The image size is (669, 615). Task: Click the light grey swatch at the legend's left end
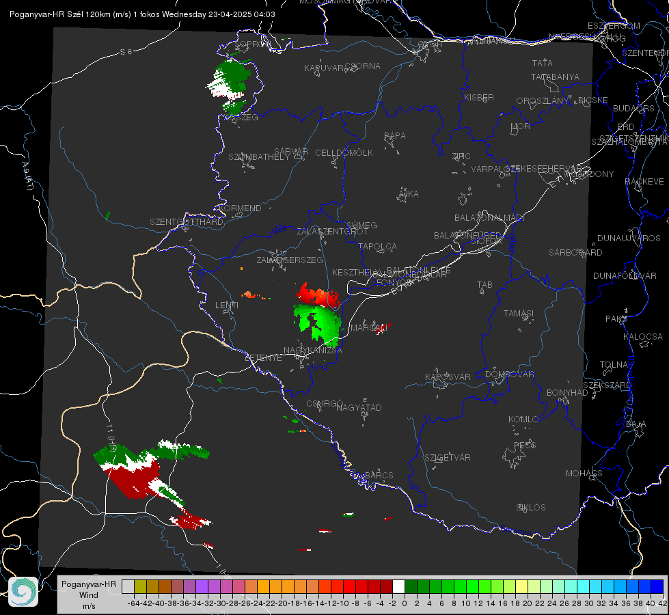[128, 586]
